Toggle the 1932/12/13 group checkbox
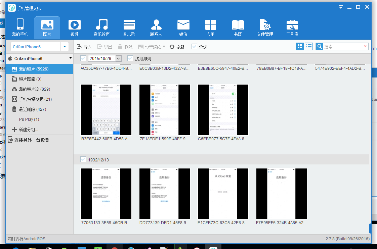377x249 pixels. (83, 159)
